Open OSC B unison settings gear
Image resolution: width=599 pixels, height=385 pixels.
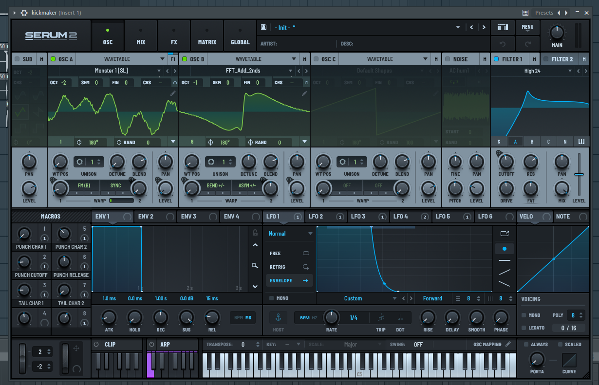point(212,162)
